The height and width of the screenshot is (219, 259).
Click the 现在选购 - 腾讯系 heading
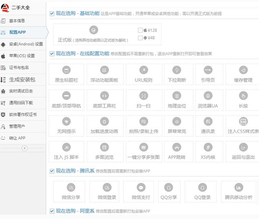[75, 171]
